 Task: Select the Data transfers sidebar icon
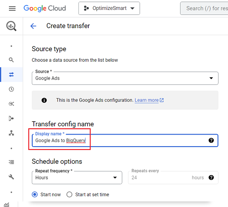point(11,75)
